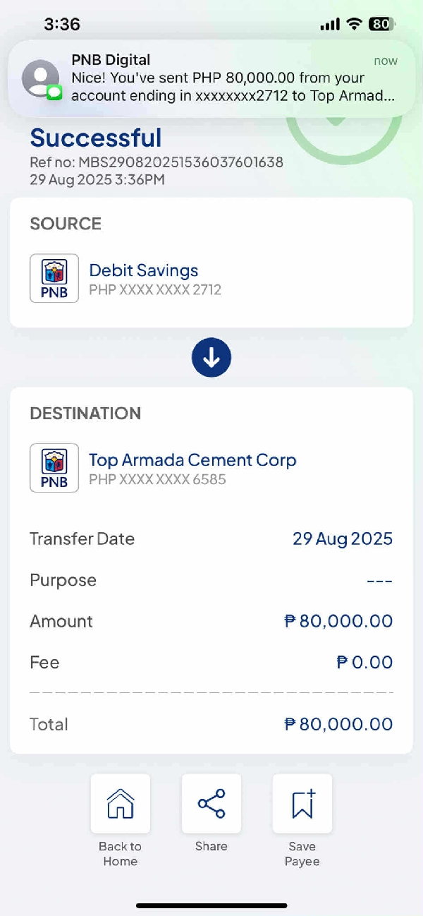Tap the Share icon

tap(211, 804)
